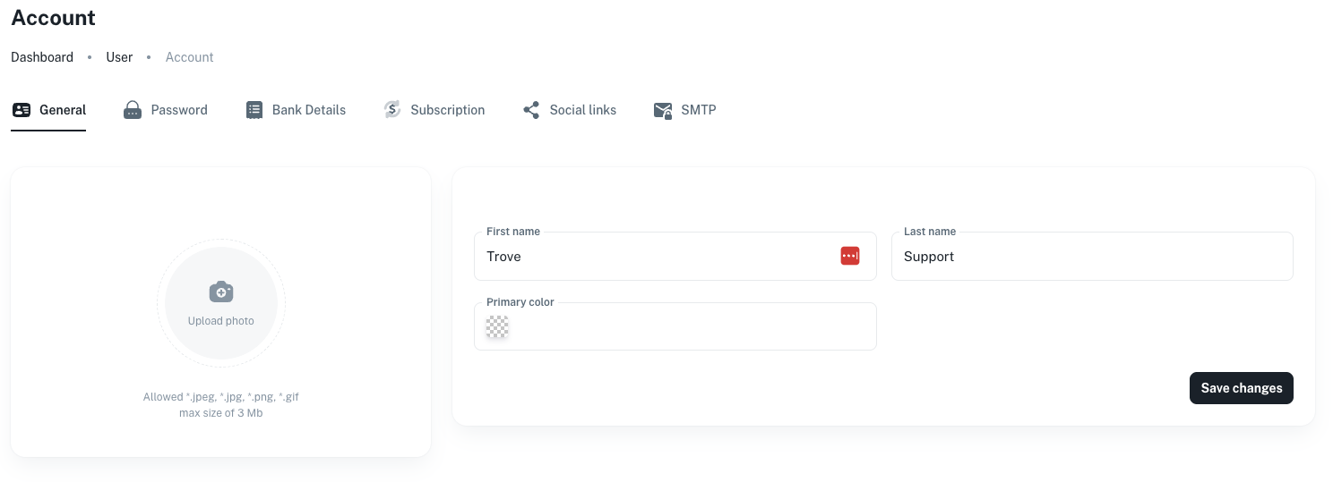Screen dimensions: 1333x482
Task: Click the red password manager icon in First name
Action: 850,257
